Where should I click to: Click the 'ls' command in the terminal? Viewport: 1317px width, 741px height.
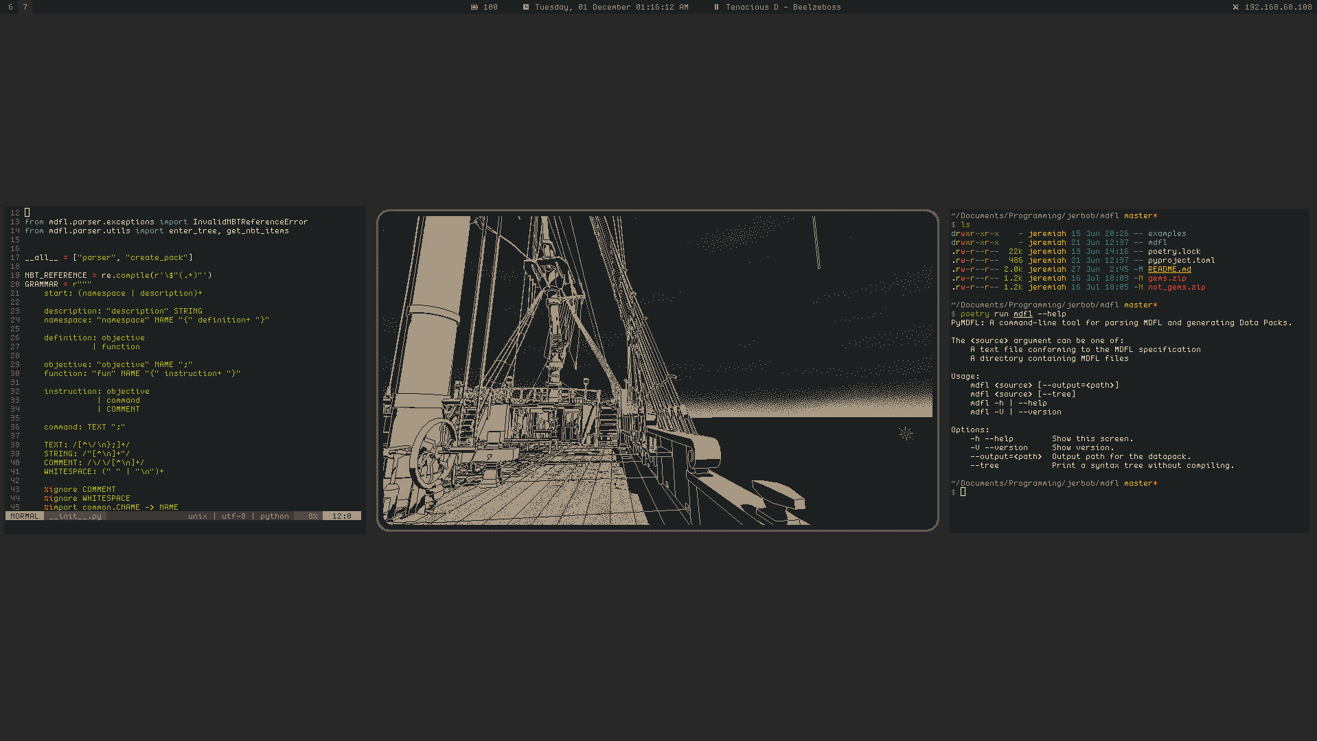click(x=965, y=224)
